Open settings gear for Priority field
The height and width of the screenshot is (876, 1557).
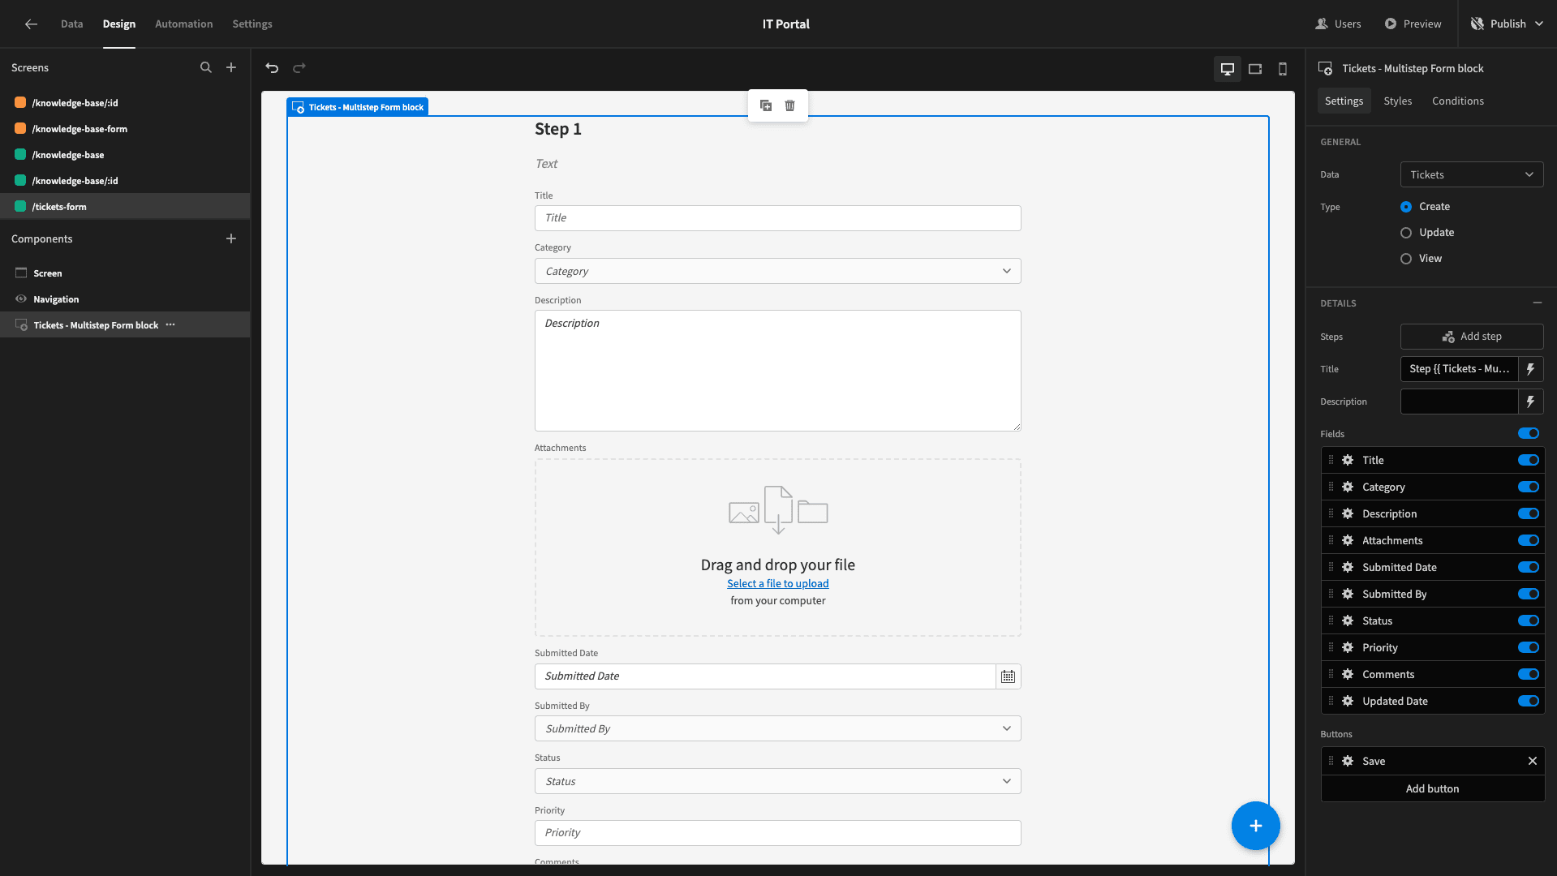pos(1348,647)
